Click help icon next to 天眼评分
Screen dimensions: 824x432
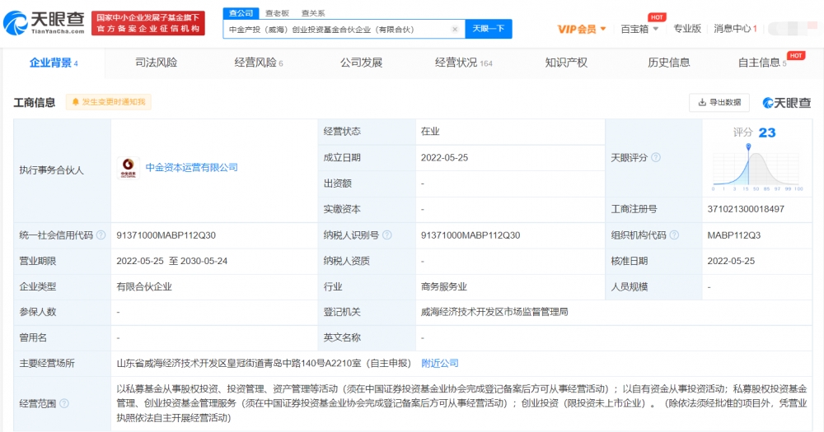pos(656,157)
